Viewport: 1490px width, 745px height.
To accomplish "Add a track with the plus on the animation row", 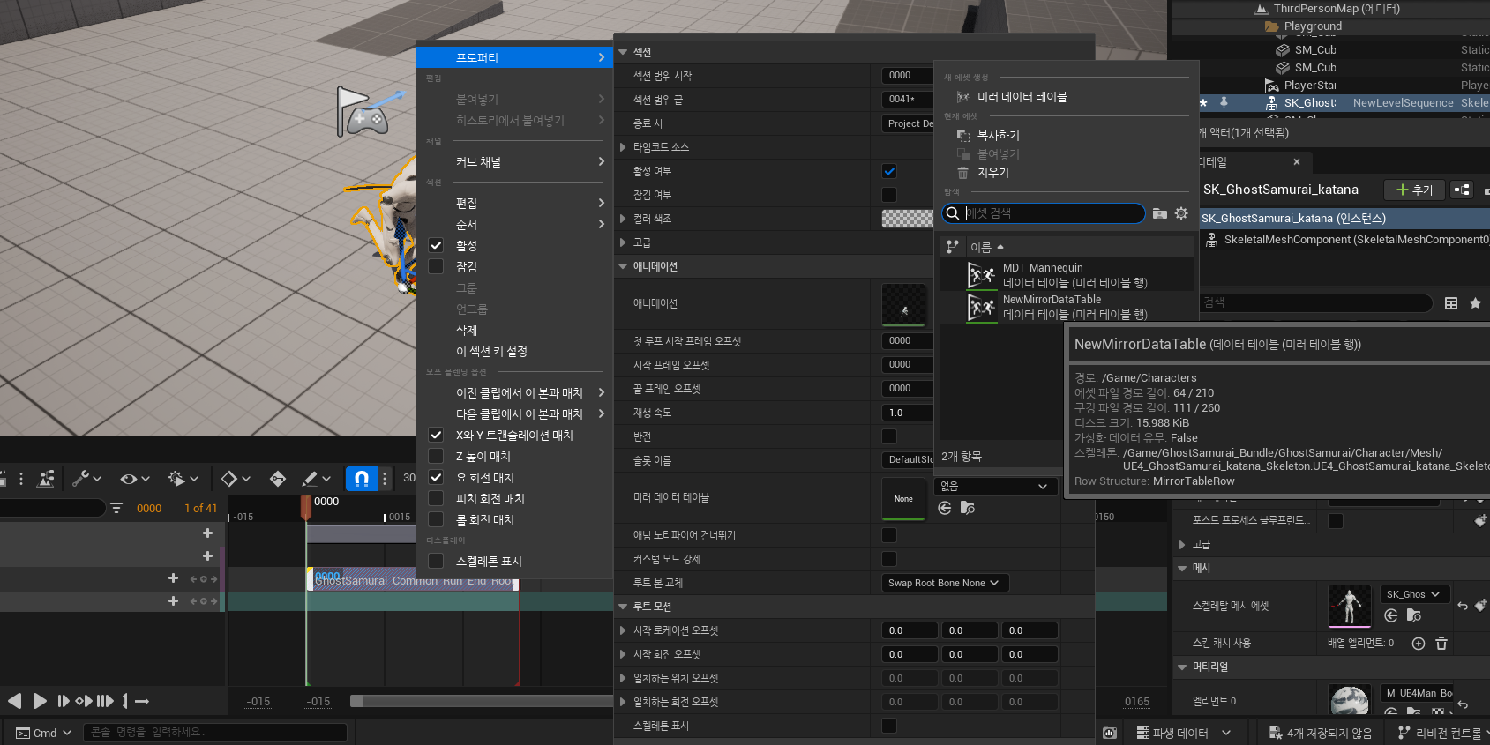I will [x=173, y=577].
